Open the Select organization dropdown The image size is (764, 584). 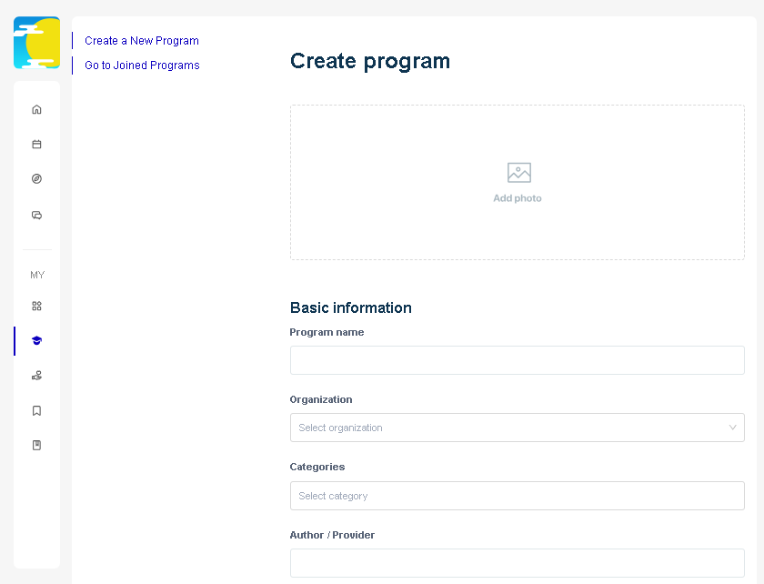tap(517, 428)
